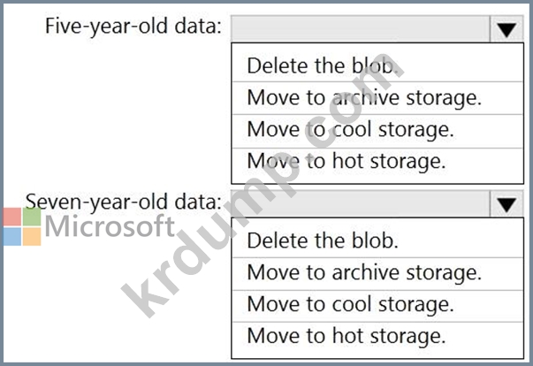The height and width of the screenshot is (366, 533).
Task: Select Move to hot storage for five-year-old data
Action: 346,161
